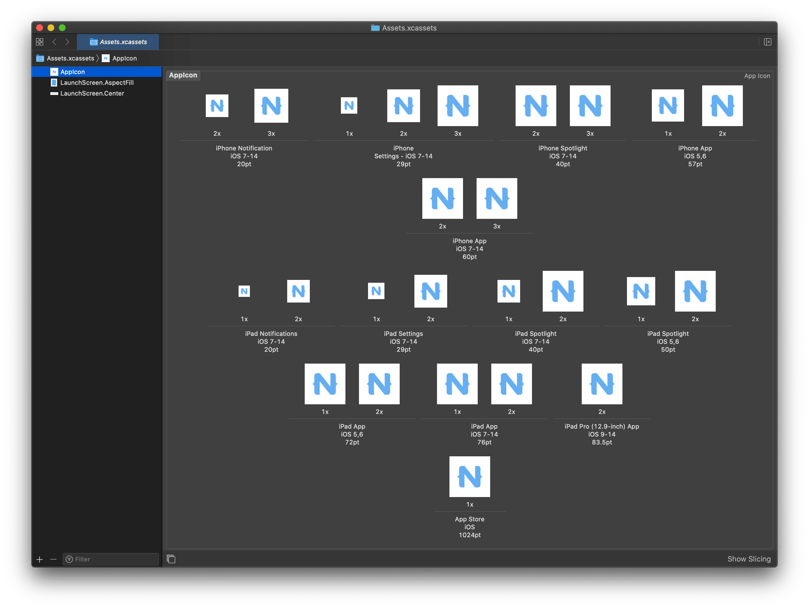Screen dimensions: 809x609
Task: Toggle Show Slicing mode
Action: (749, 559)
